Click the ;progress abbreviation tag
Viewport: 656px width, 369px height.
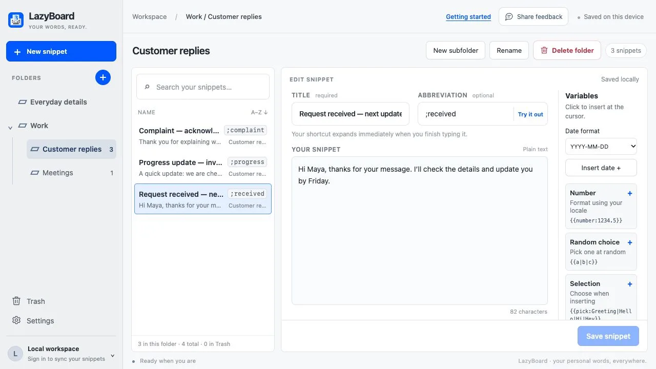point(247,162)
